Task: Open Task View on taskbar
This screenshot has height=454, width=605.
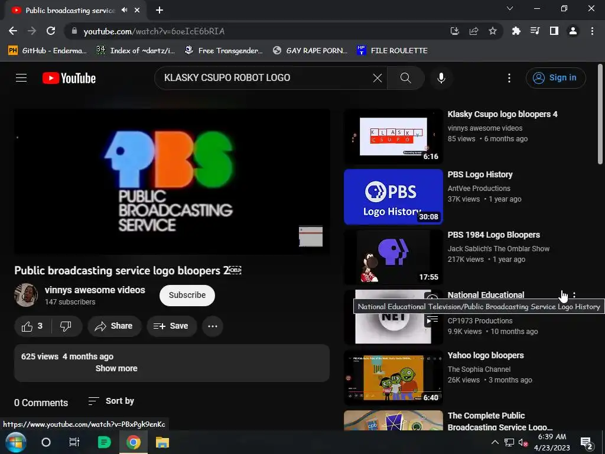Action: click(74, 442)
